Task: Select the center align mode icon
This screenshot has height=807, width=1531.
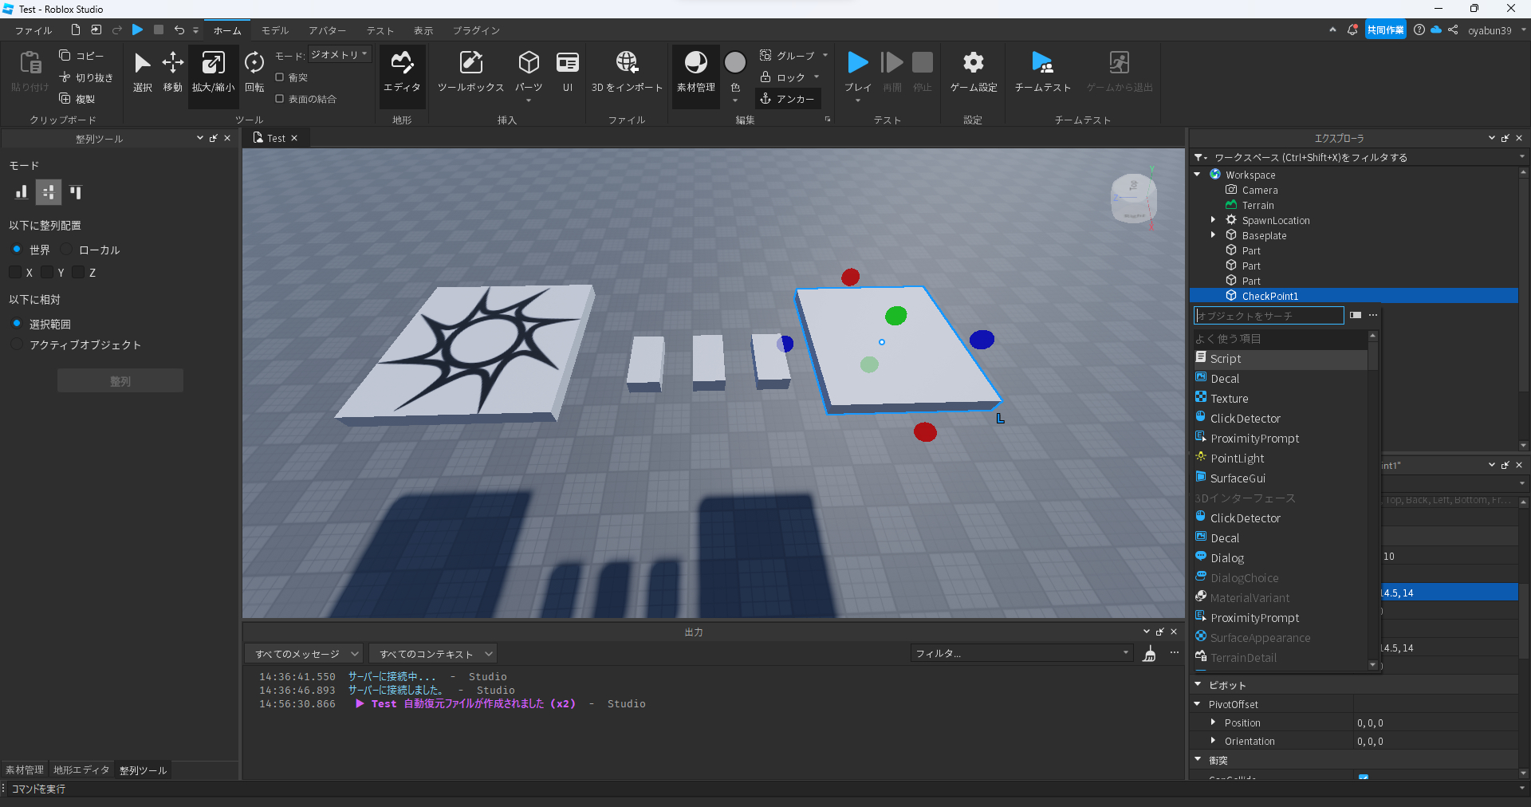Action: pyautogui.click(x=49, y=192)
